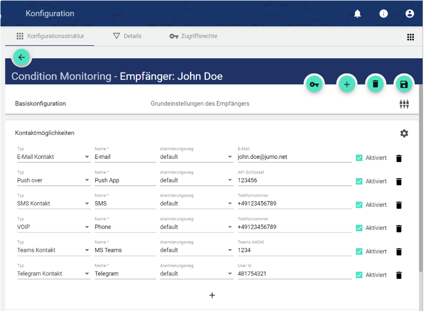This screenshot has width=424, height=312.
Task: Toggle Aktiviert checkbox for SMS contact
Action: (359, 205)
